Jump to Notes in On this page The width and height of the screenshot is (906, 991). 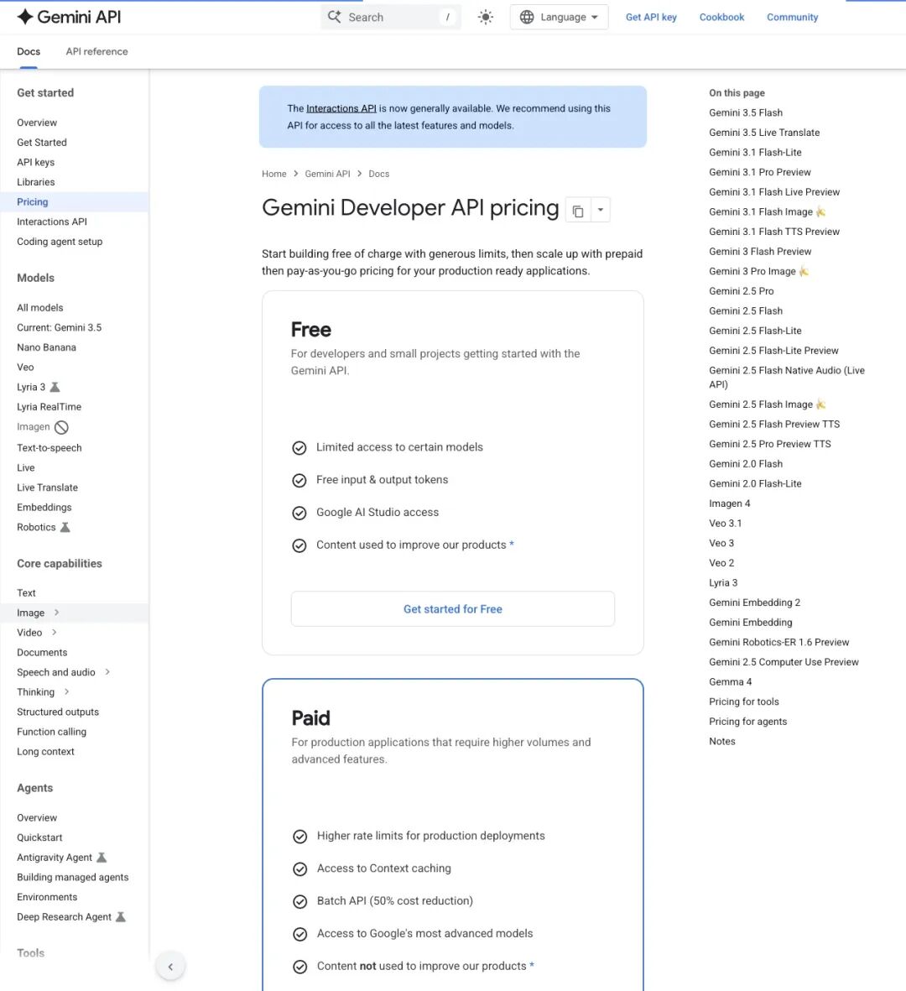coord(722,741)
